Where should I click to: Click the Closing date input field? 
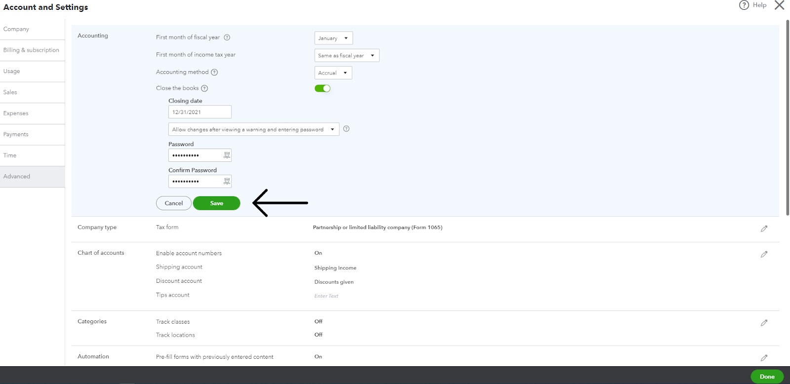pyautogui.click(x=200, y=112)
